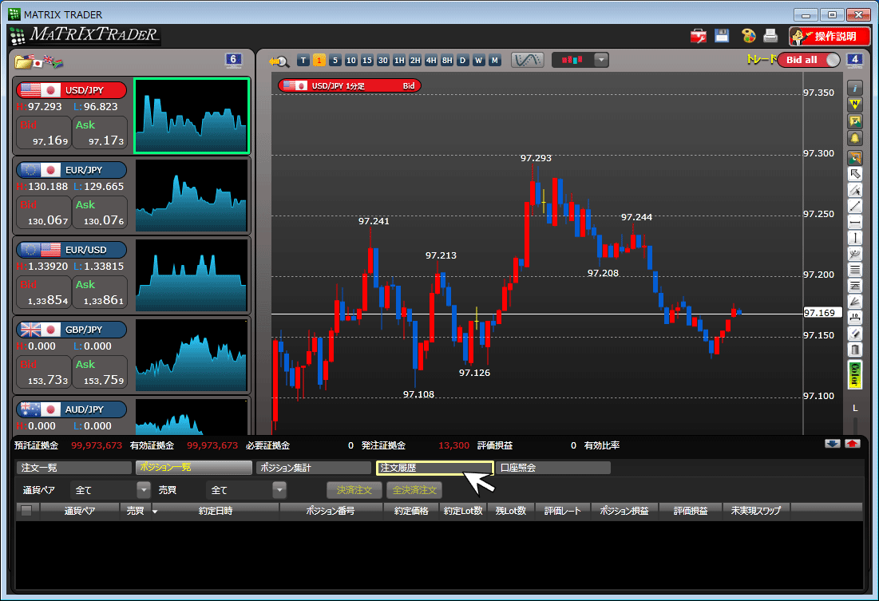
Task: Select the diagonal trend line tool
Action: [x=854, y=206]
